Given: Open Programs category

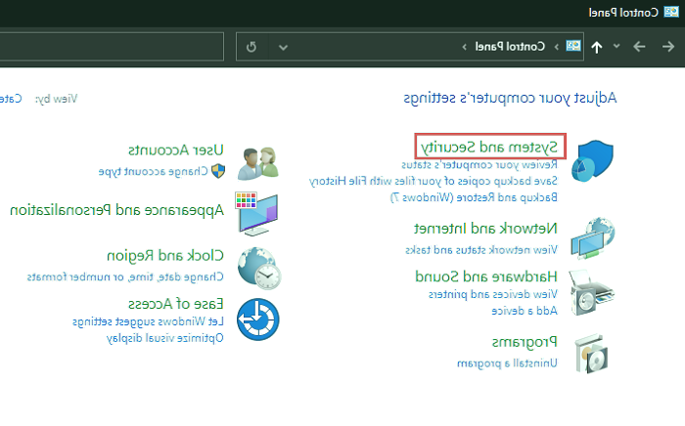Looking at the screenshot, I should [525, 342].
